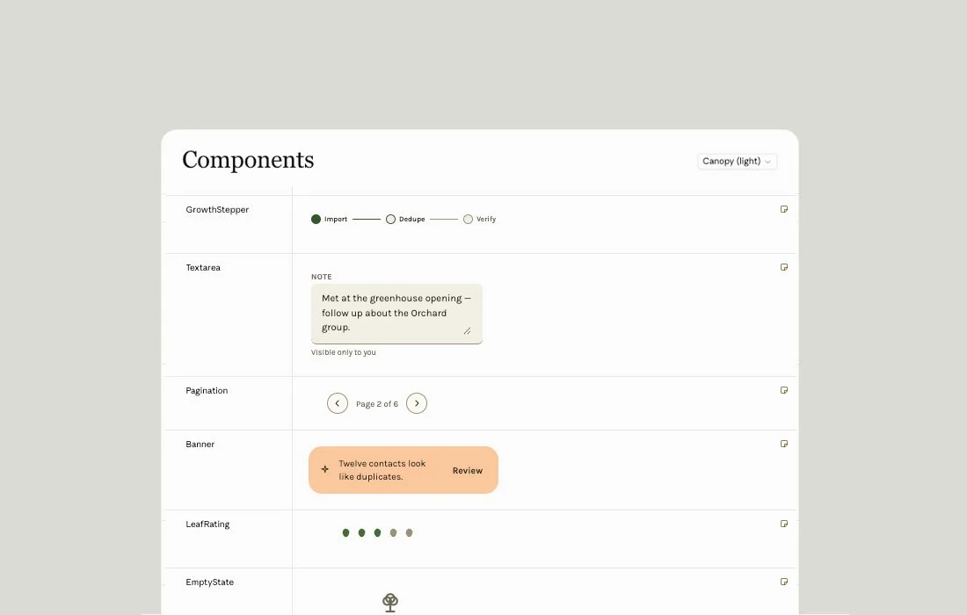967x615 pixels.
Task: Click inside the Note textarea field
Action: tap(396, 314)
